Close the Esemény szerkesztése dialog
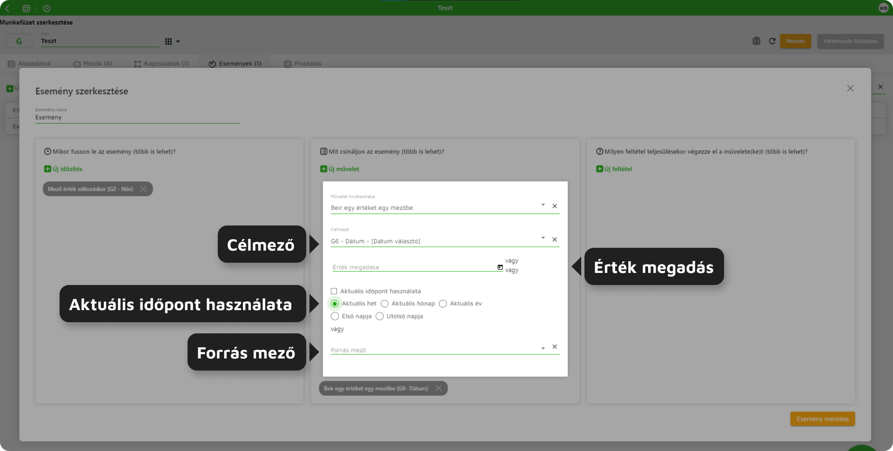 [850, 88]
